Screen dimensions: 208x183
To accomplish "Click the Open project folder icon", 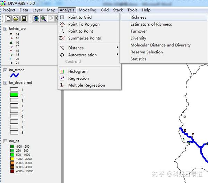I will pyautogui.click(x=16, y=18).
